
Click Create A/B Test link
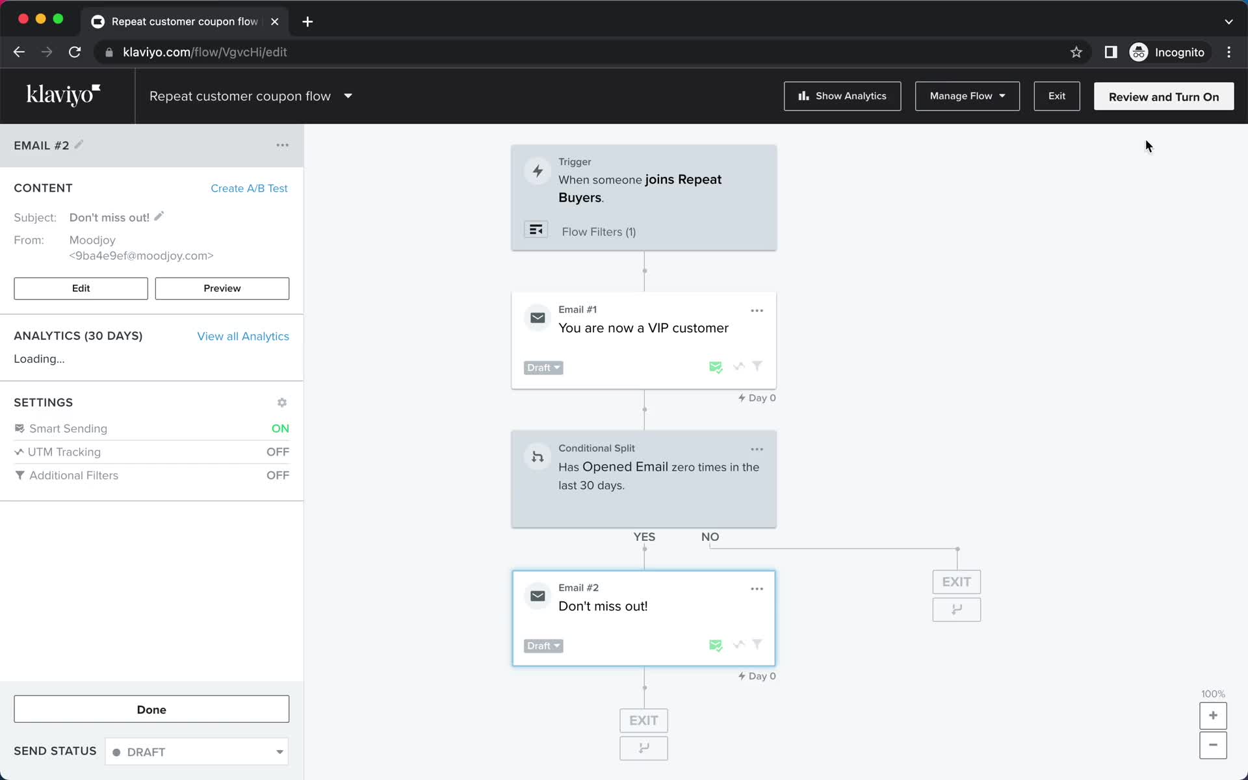tap(249, 188)
